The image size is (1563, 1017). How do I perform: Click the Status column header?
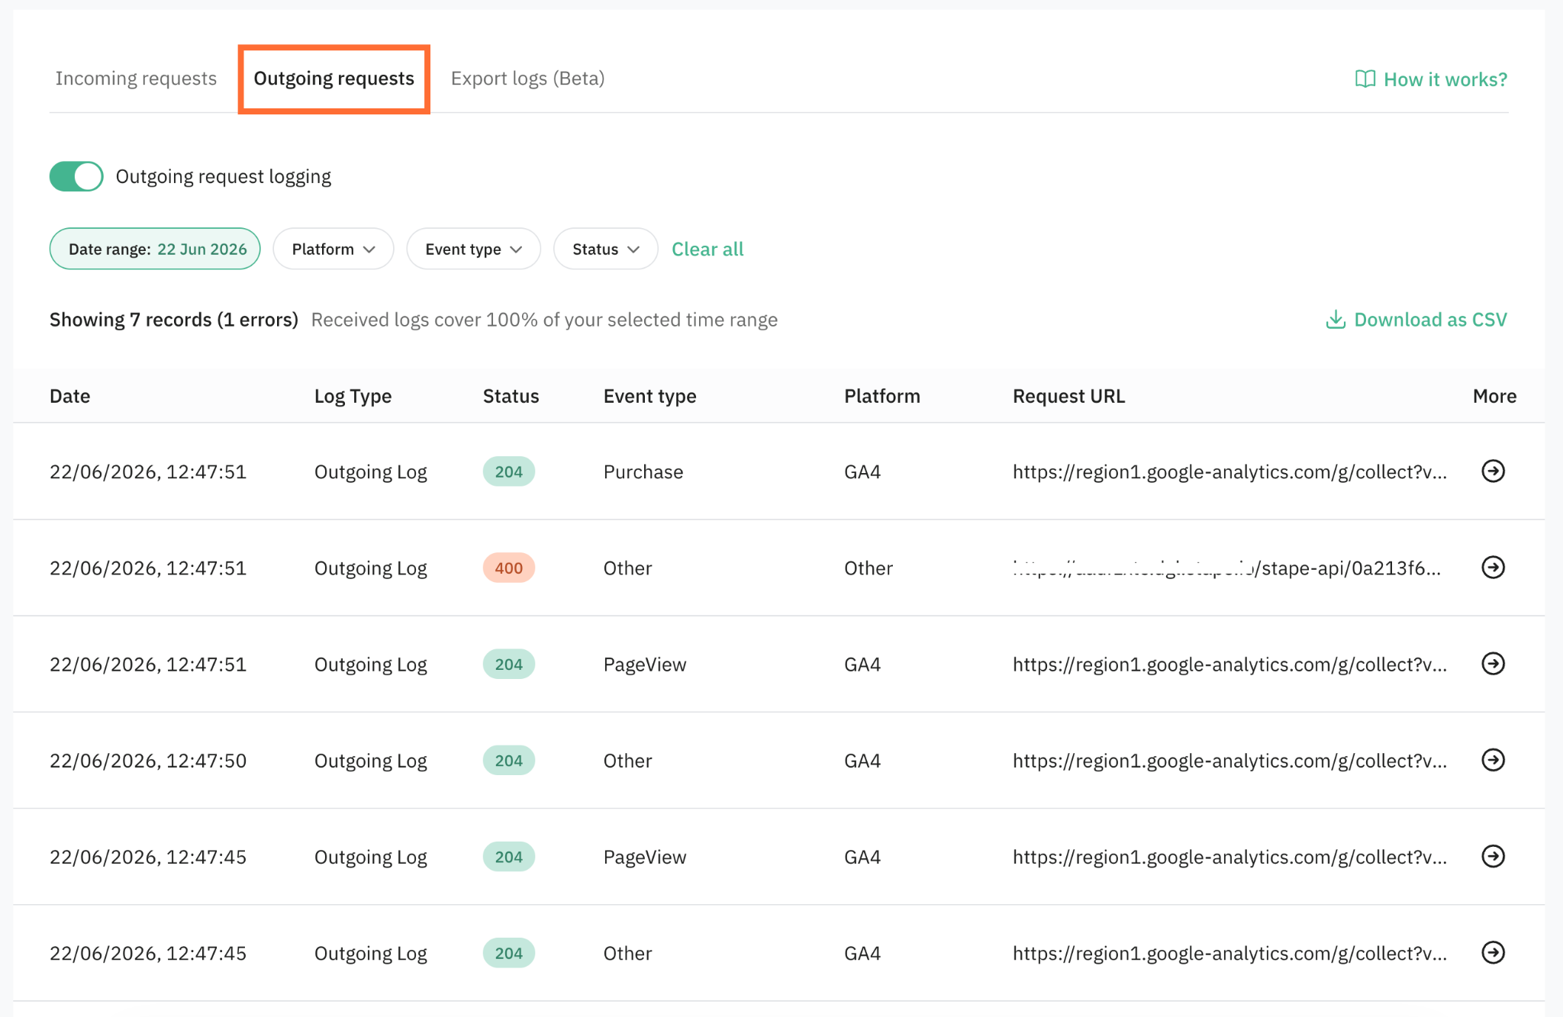tap(511, 396)
